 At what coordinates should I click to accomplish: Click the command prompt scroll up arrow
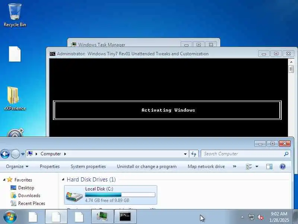[291, 62]
